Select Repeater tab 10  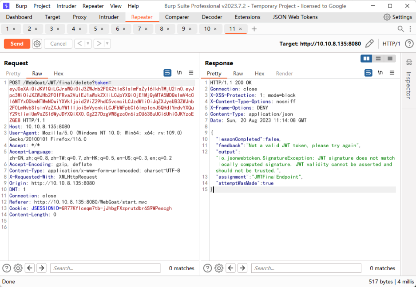point(207,29)
